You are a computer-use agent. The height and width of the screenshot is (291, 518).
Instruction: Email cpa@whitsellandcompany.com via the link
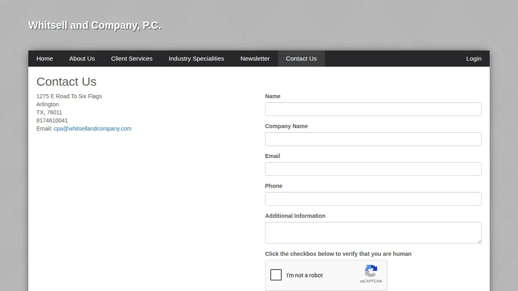pyautogui.click(x=93, y=129)
